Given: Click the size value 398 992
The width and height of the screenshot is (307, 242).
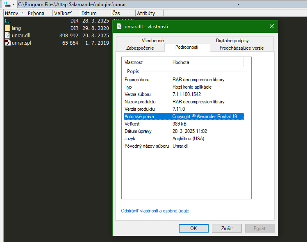Looking at the screenshot, I should tap(69, 35).
